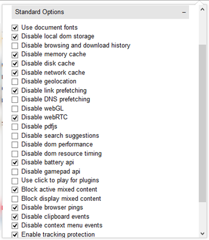Collapse the Standard Options section
209x240 pixels.
tap(184, 13)
